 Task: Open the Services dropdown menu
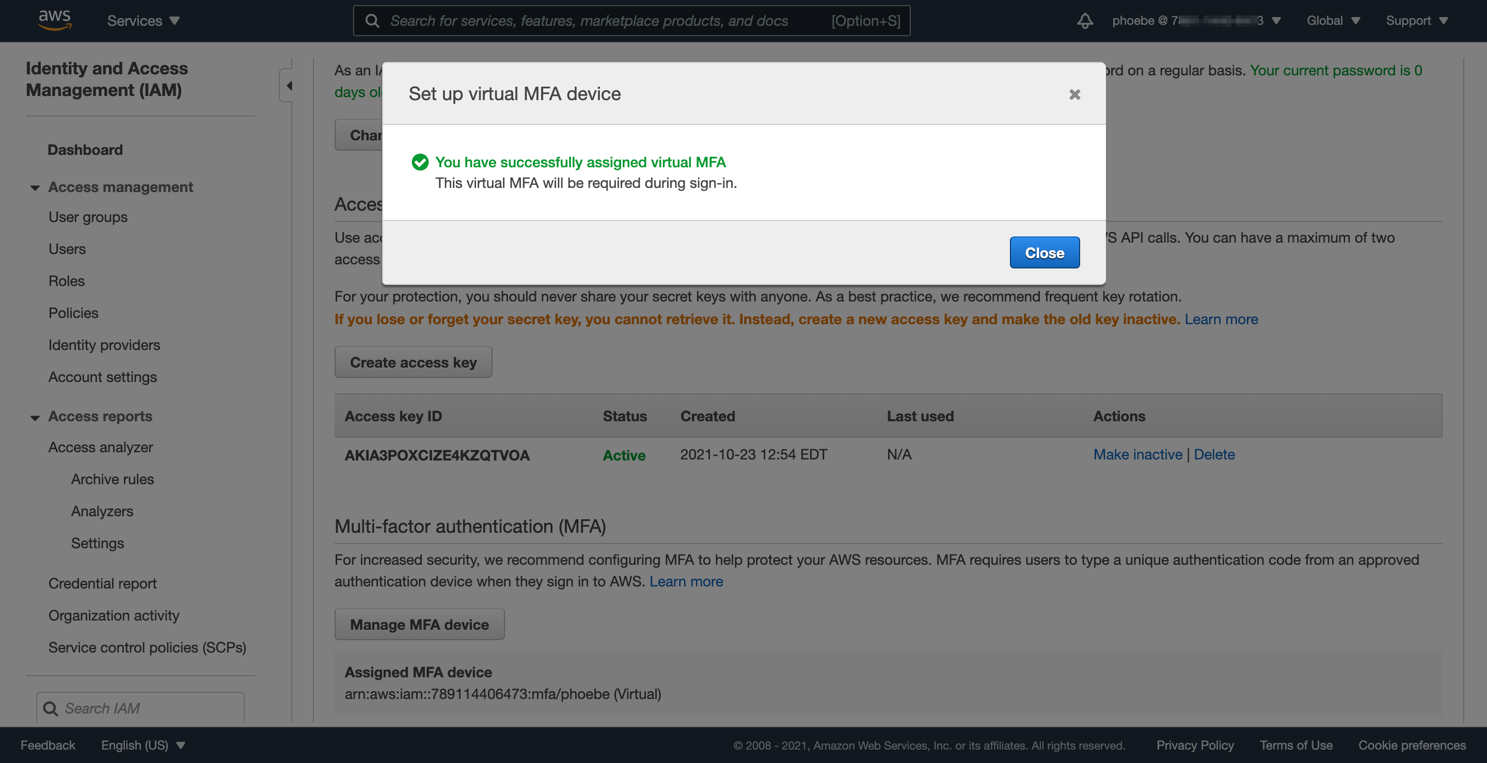click(144, 21)
